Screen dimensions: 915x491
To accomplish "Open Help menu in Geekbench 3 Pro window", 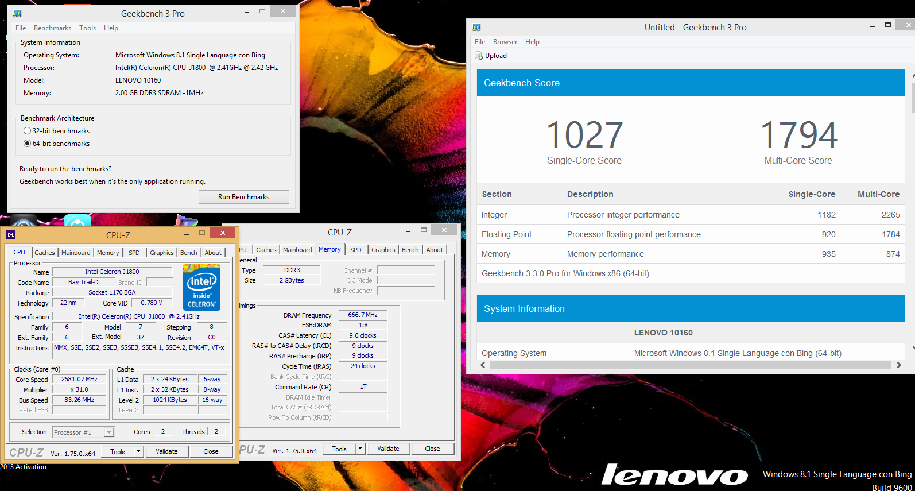I will click(x=111, y=28).
